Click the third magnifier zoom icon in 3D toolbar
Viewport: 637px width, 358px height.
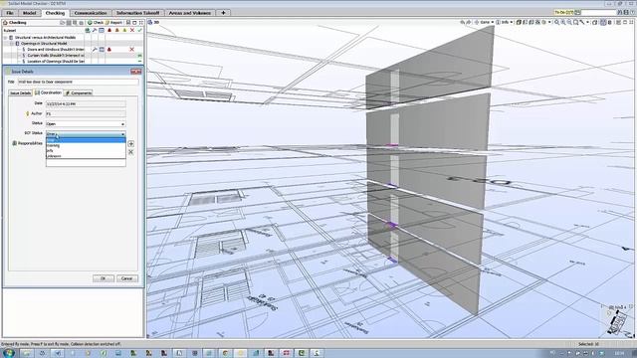(569, 22)
